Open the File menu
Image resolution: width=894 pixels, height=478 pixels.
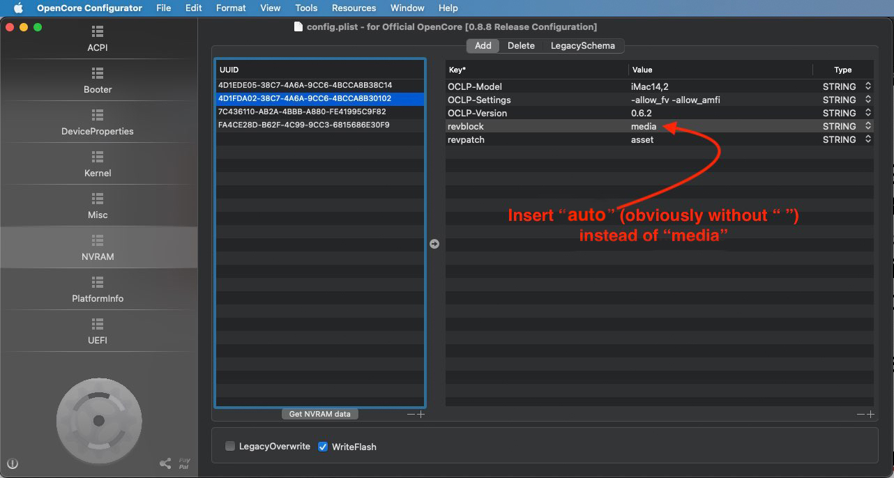(x=164, y=8)
